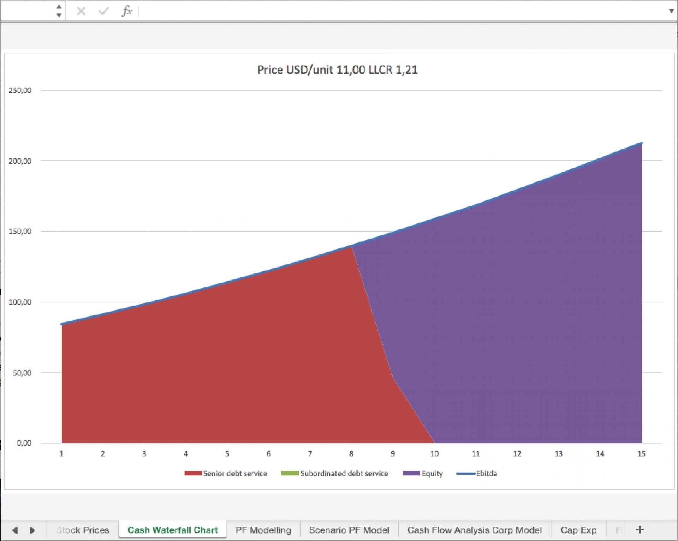Click in the formula bar input field

point(403,11)
